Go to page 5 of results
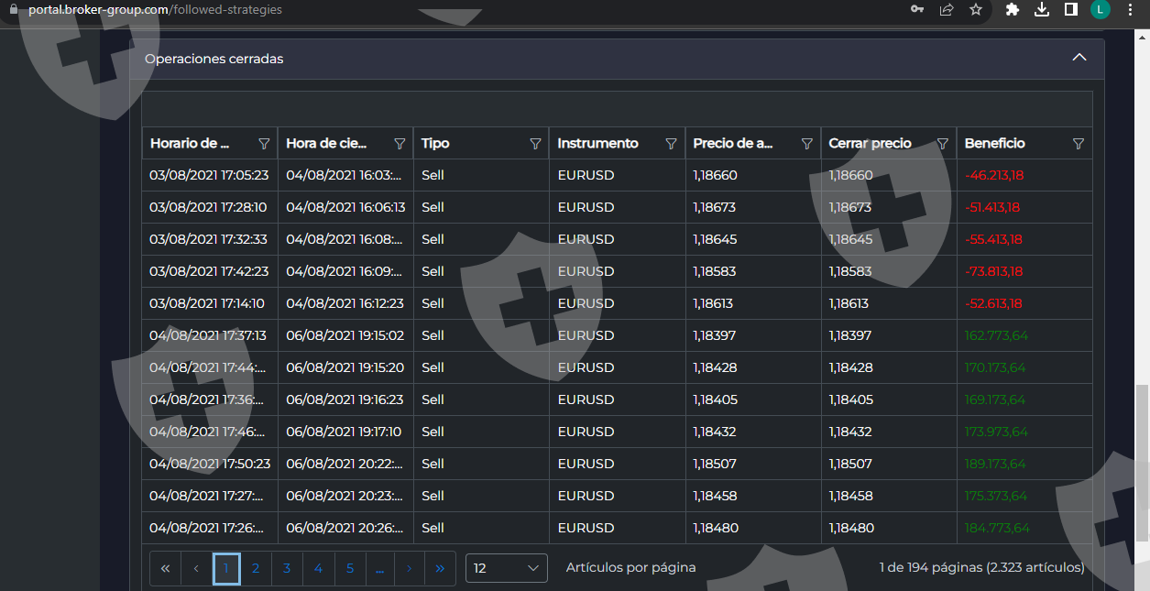This screenshot has height=591, width=1150. 350,568
